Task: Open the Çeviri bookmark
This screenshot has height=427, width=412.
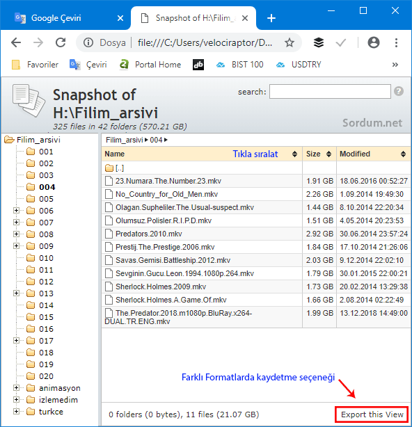Action: tap(88, 65)
